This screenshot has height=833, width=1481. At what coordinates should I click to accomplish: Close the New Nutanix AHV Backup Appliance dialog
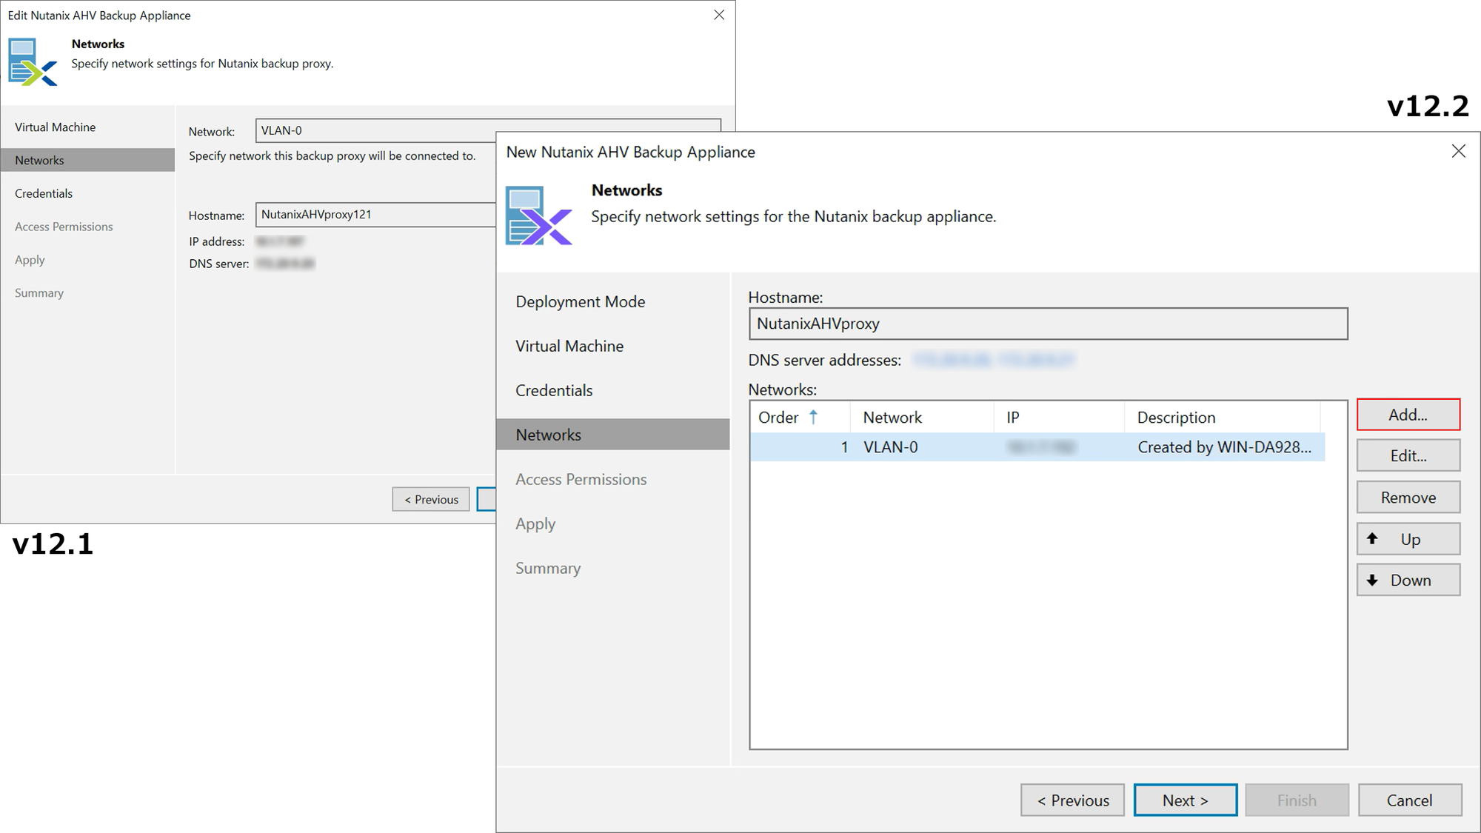1458,151
